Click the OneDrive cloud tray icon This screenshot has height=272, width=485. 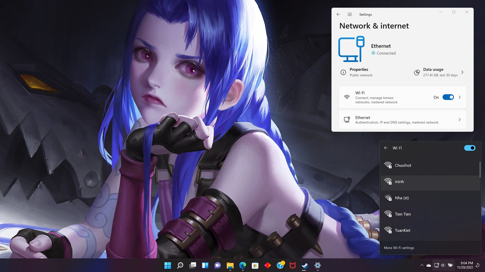click(429, 265)
